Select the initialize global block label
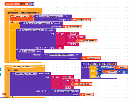 coord(12,4)
